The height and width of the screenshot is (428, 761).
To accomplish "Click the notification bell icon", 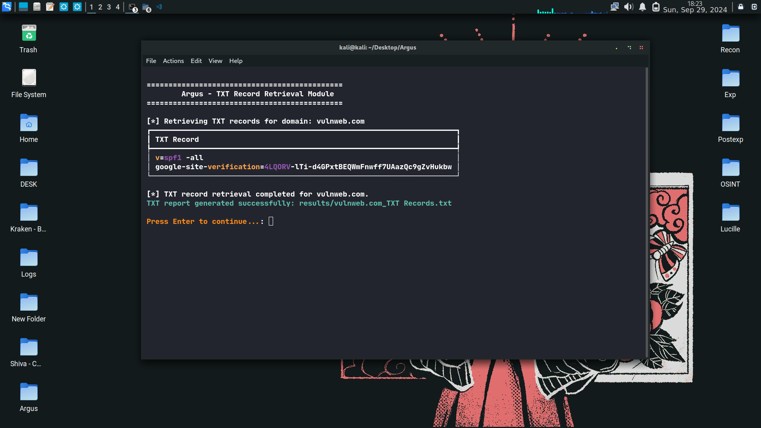I will [x=642, y=7].
